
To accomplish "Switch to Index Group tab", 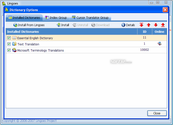I will click(56, 18).
